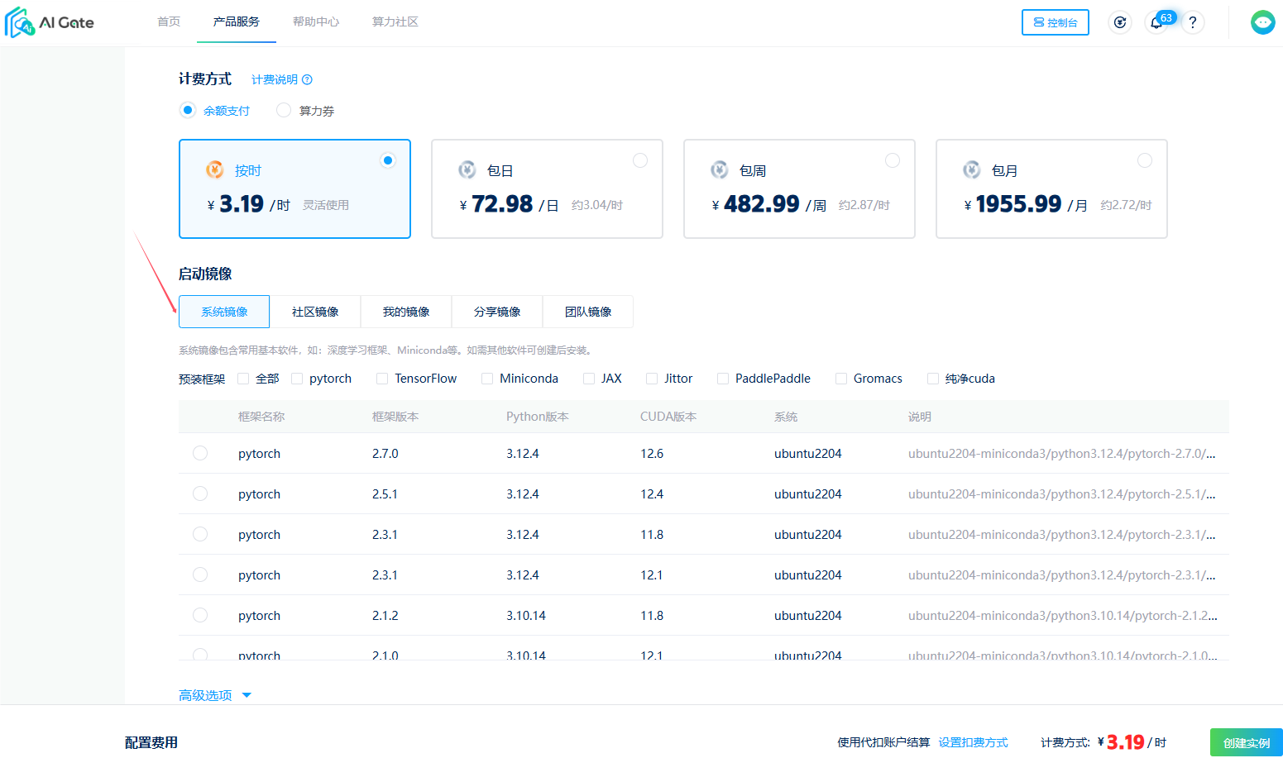Choose the daily package radio (包日)
1283x758 pixels.
point(640,160)
